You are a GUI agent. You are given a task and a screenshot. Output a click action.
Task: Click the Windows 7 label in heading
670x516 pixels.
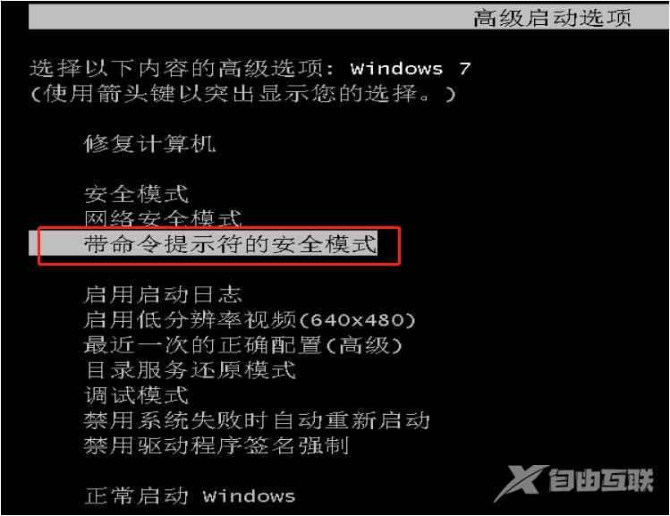click(411, 68)
